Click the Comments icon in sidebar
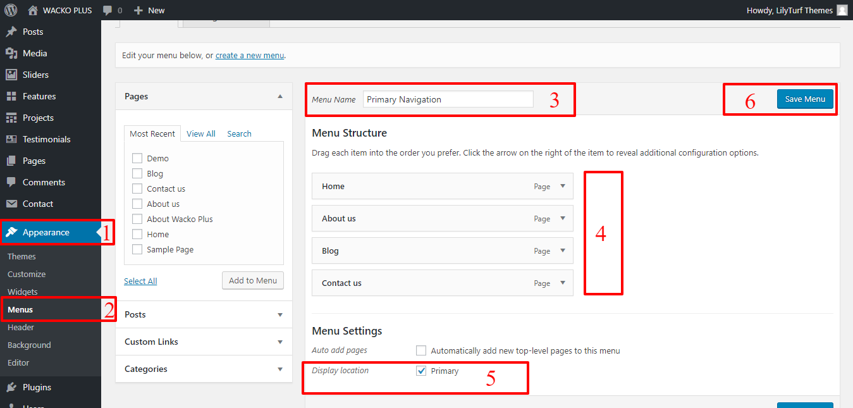 click(x=11, y=182)
